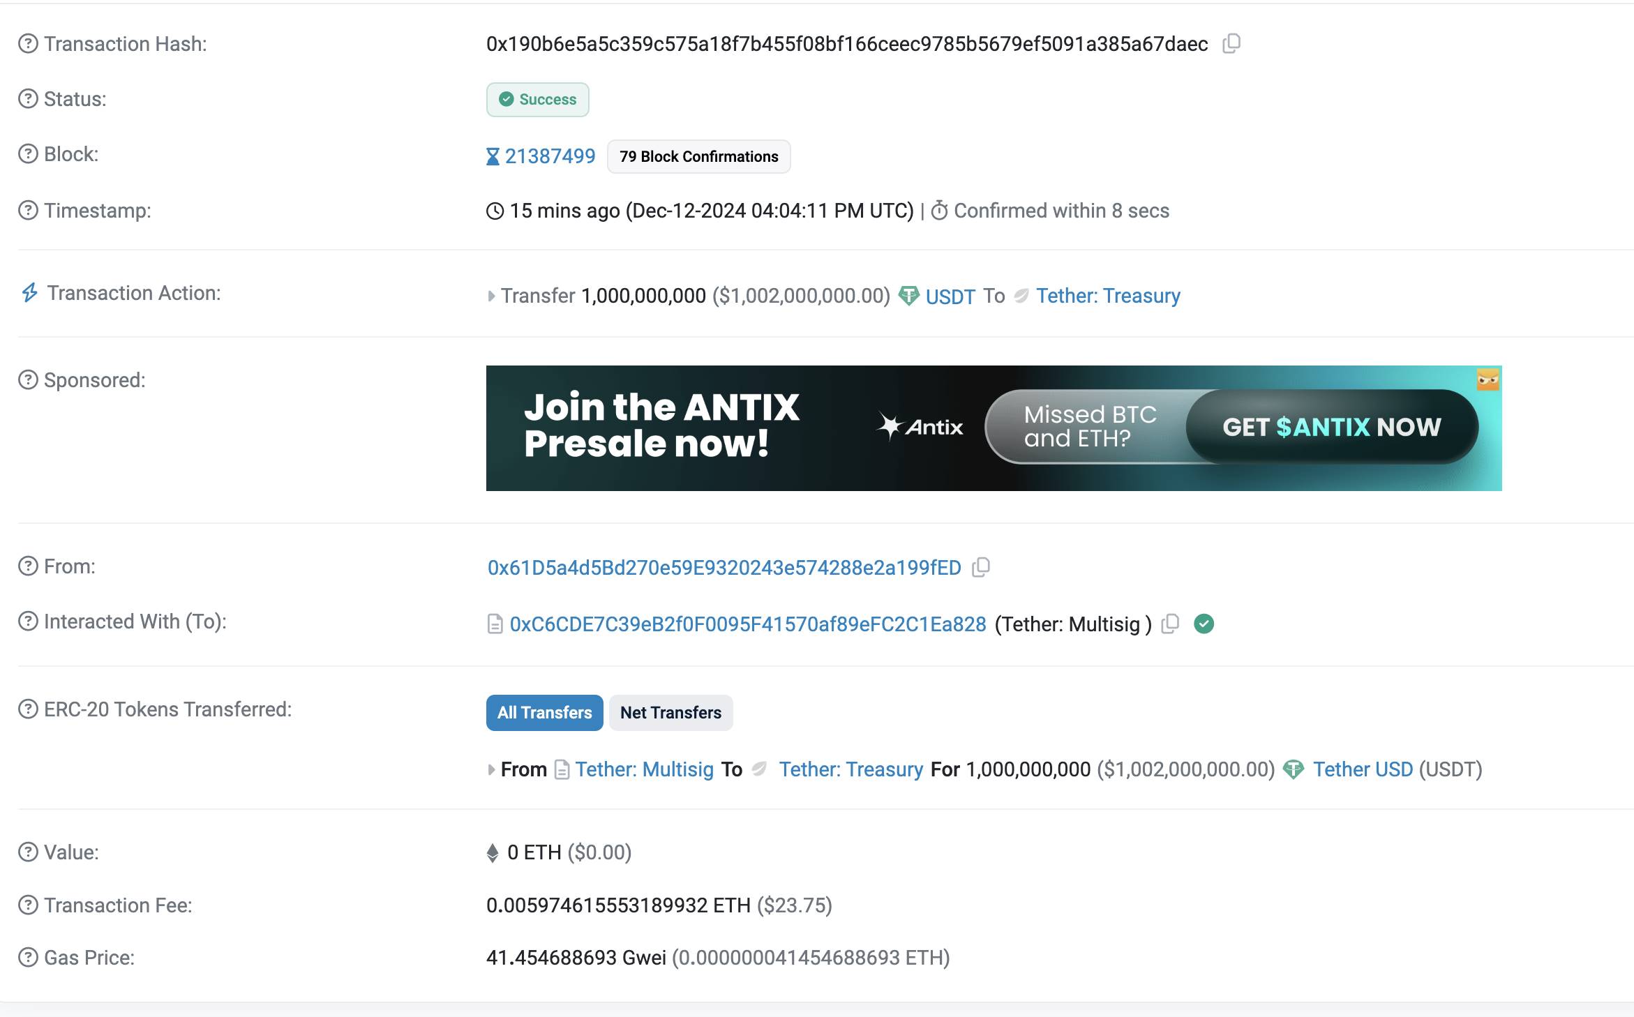Open help icon beside Transaction Fee
Viewport: 1634px width, 1017px height.
point(28,905)
